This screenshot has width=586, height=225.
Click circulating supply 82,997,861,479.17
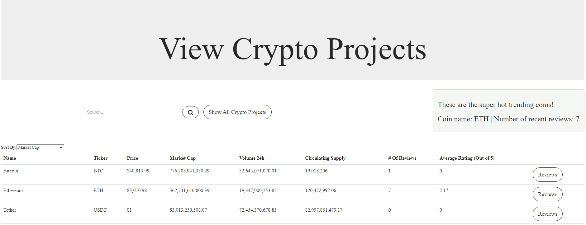[x=324, y=210]
